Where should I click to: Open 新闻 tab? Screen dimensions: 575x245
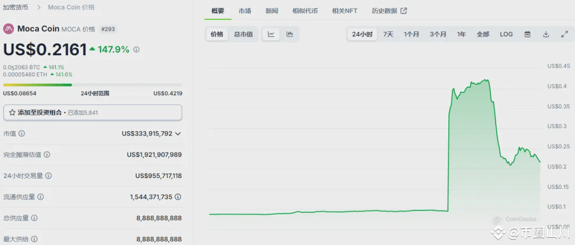272,11
